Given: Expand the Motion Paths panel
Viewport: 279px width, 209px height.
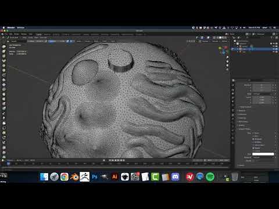Looking at the screenshot, I should tap(243, 121).
